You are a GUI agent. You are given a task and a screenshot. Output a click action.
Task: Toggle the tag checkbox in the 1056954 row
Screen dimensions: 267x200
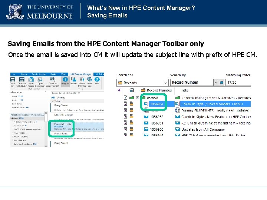tap(125, 104)
